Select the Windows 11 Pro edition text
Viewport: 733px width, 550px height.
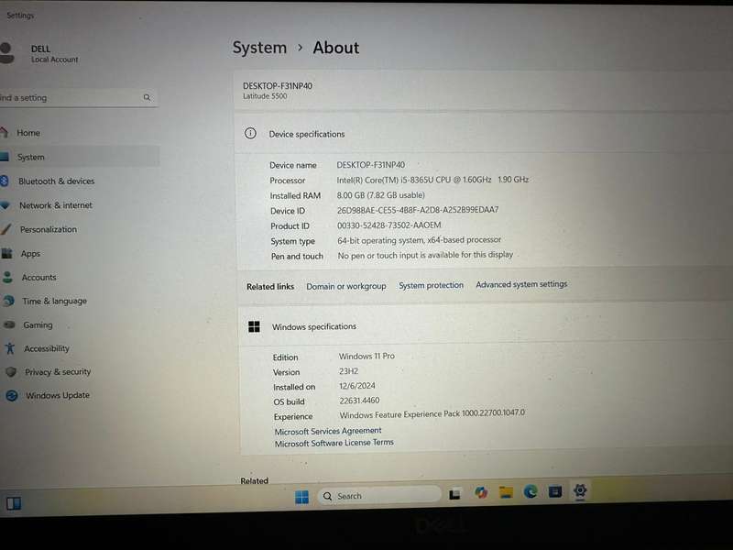(366, 357)
